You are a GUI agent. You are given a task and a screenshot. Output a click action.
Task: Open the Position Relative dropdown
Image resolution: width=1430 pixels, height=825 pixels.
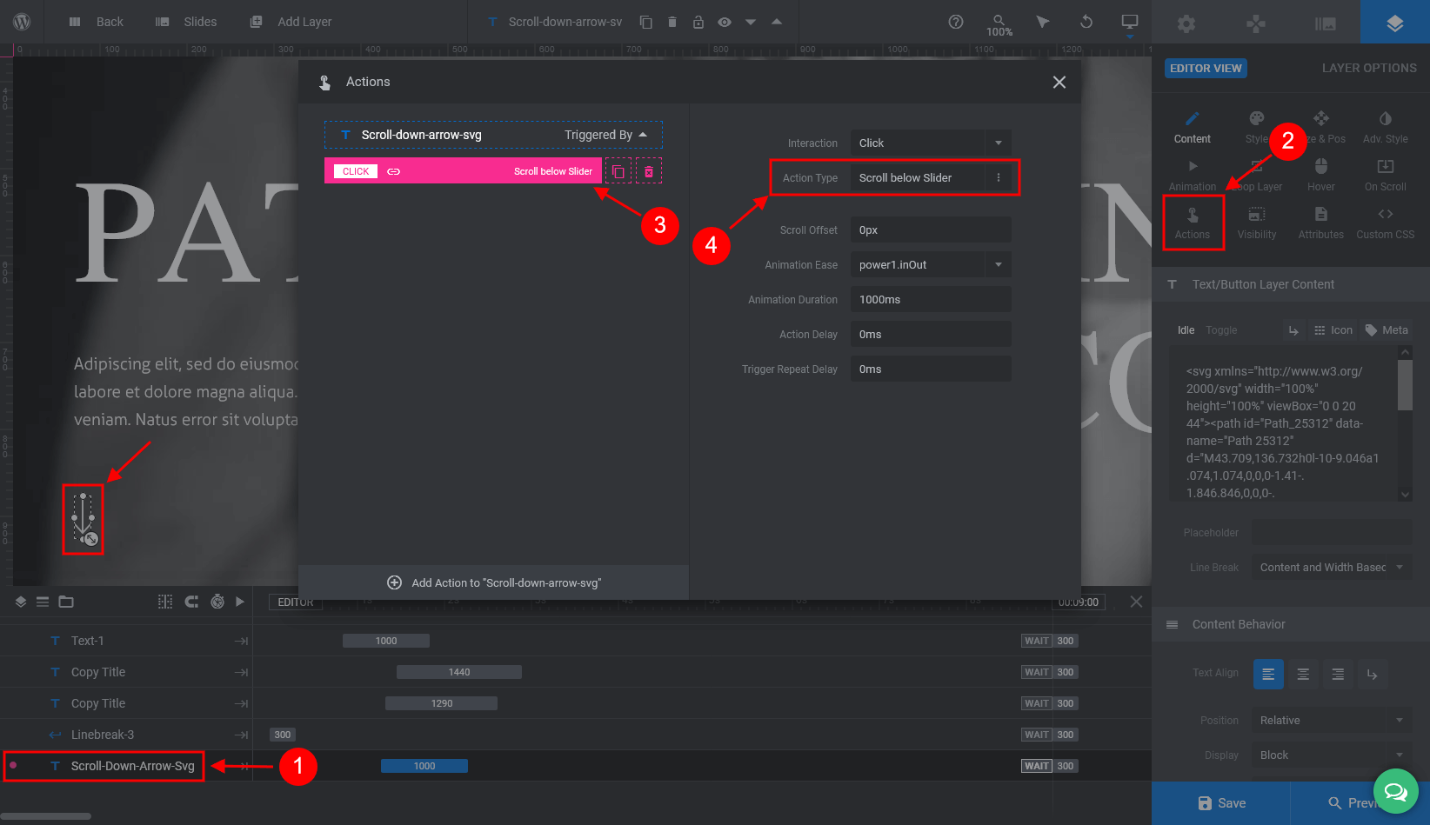point(1332,721)
